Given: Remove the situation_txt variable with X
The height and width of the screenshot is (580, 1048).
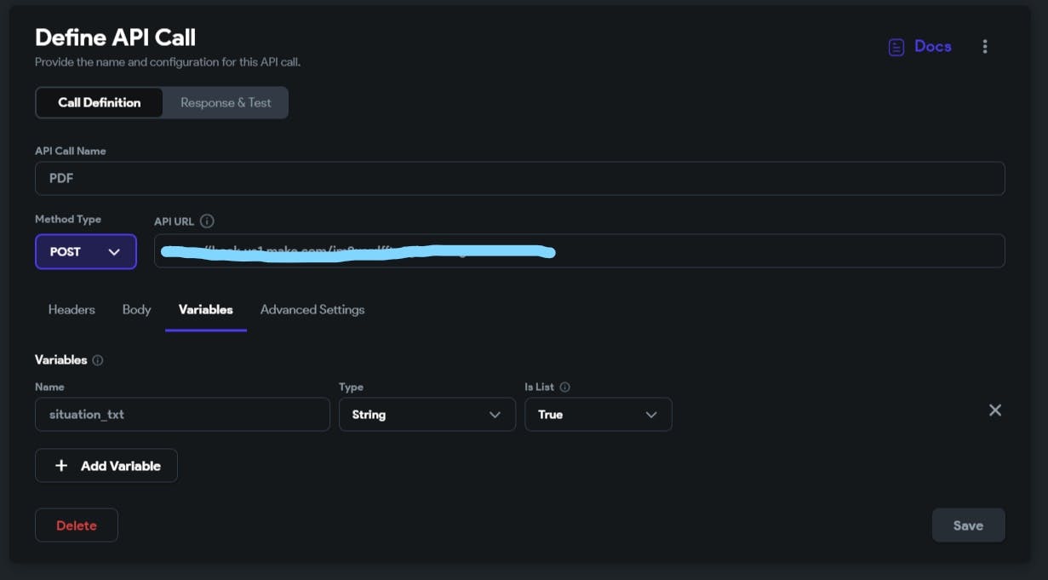Looking at the screenshot, I should (994, 411).
